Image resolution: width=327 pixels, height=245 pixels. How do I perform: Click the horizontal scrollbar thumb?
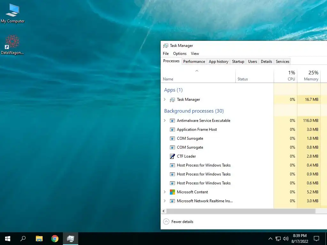pyautogui.click(x=241, y=211)
